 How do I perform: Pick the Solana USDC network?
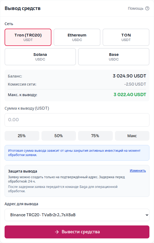click(40, 57)
